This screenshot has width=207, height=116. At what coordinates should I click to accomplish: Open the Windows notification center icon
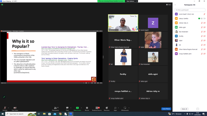point(204,114)
